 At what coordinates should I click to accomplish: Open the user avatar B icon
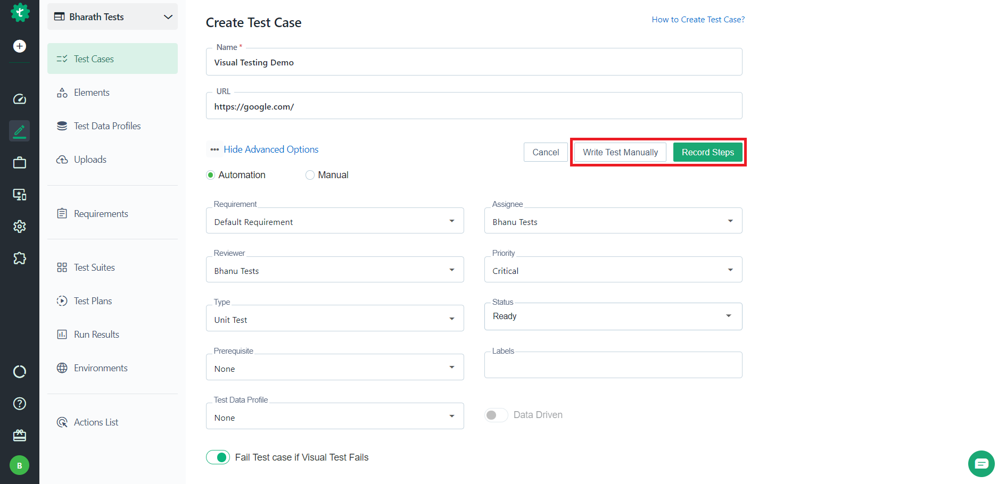(x=20, y=465)
